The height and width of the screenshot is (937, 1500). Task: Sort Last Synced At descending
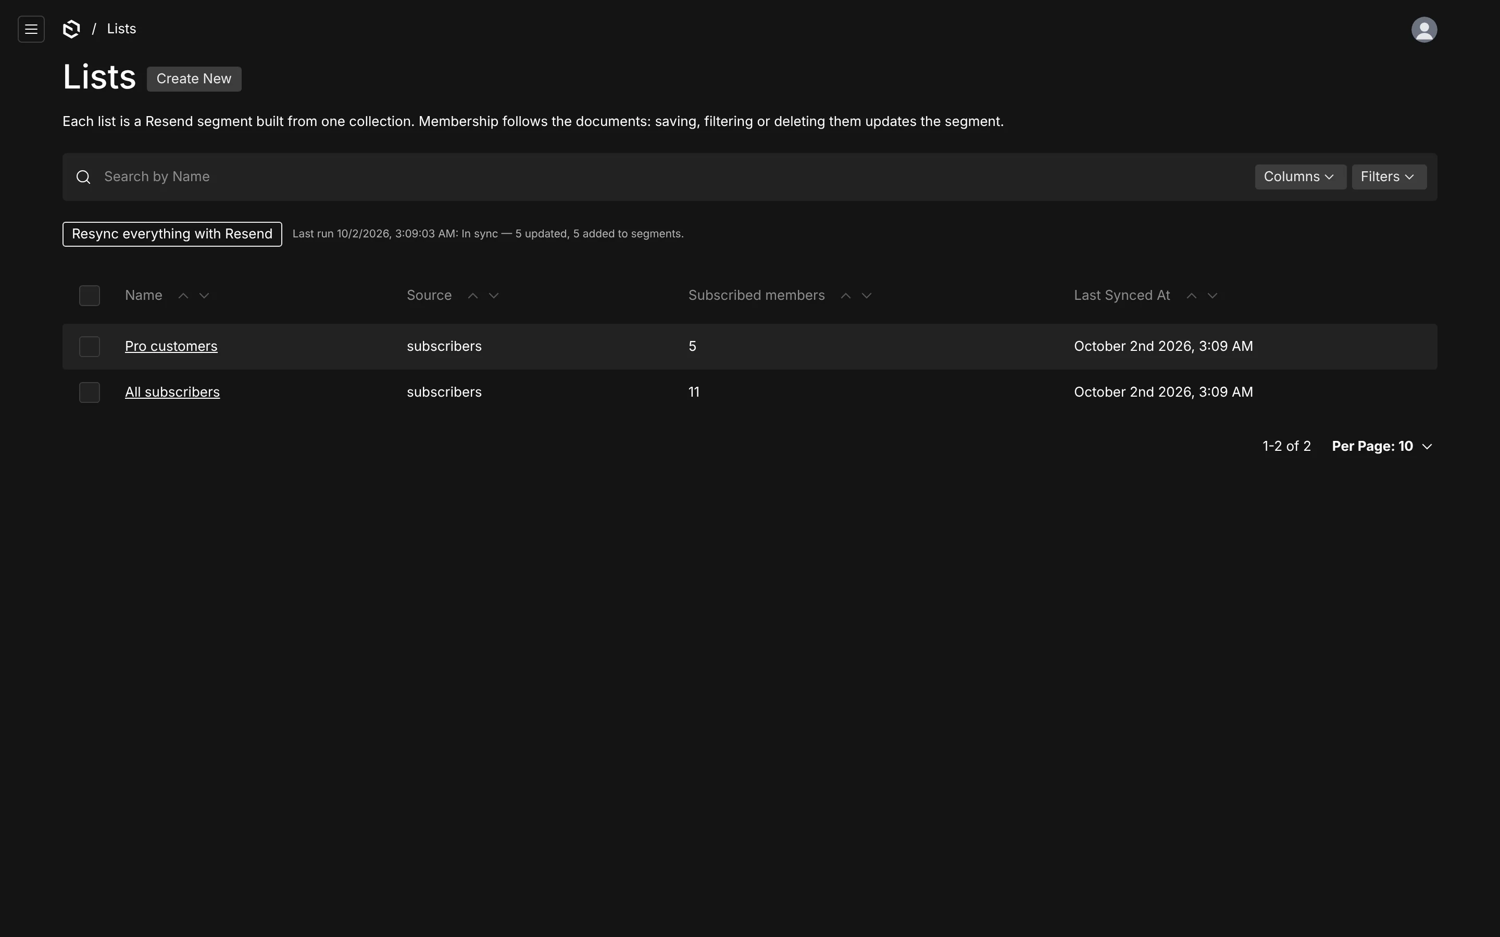click(x=1212, y=296)
